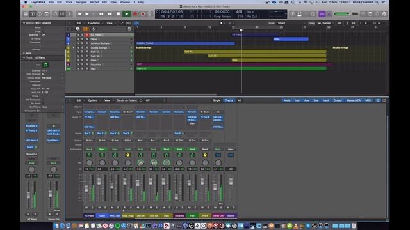The height and width of the screenshot is (230, 410).
Task: Open the Tracks area Edit menu
Action: click(79, 23)
